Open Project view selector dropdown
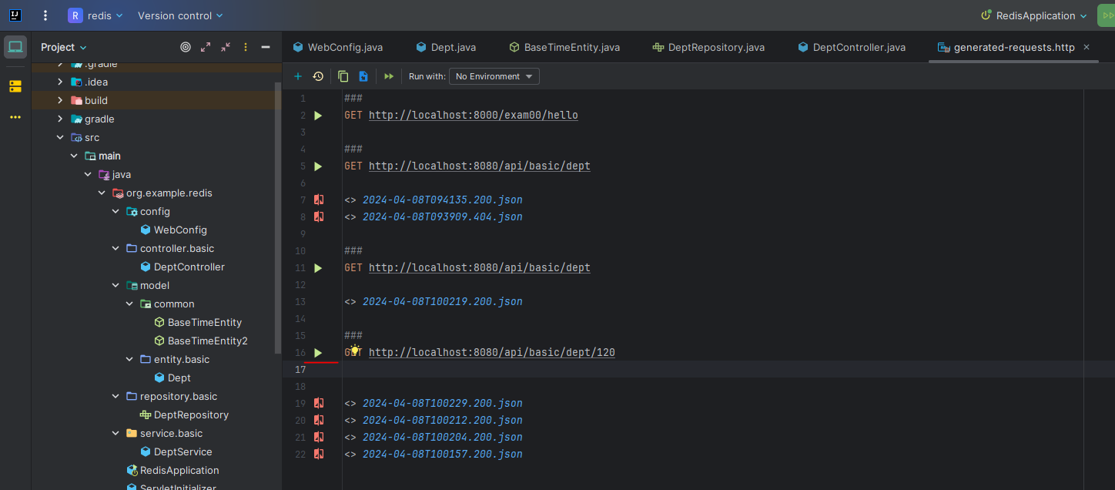 tap(64, 47)
